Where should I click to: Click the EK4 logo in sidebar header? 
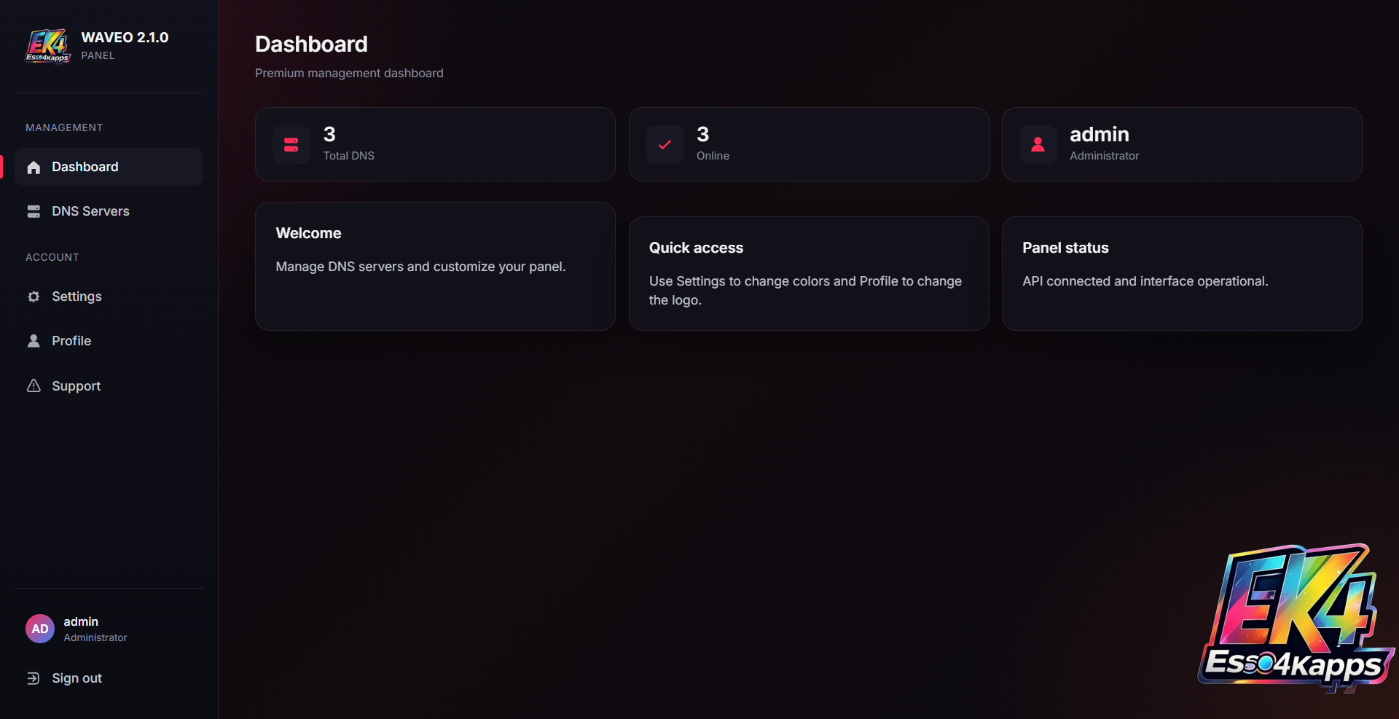point(48,46)
